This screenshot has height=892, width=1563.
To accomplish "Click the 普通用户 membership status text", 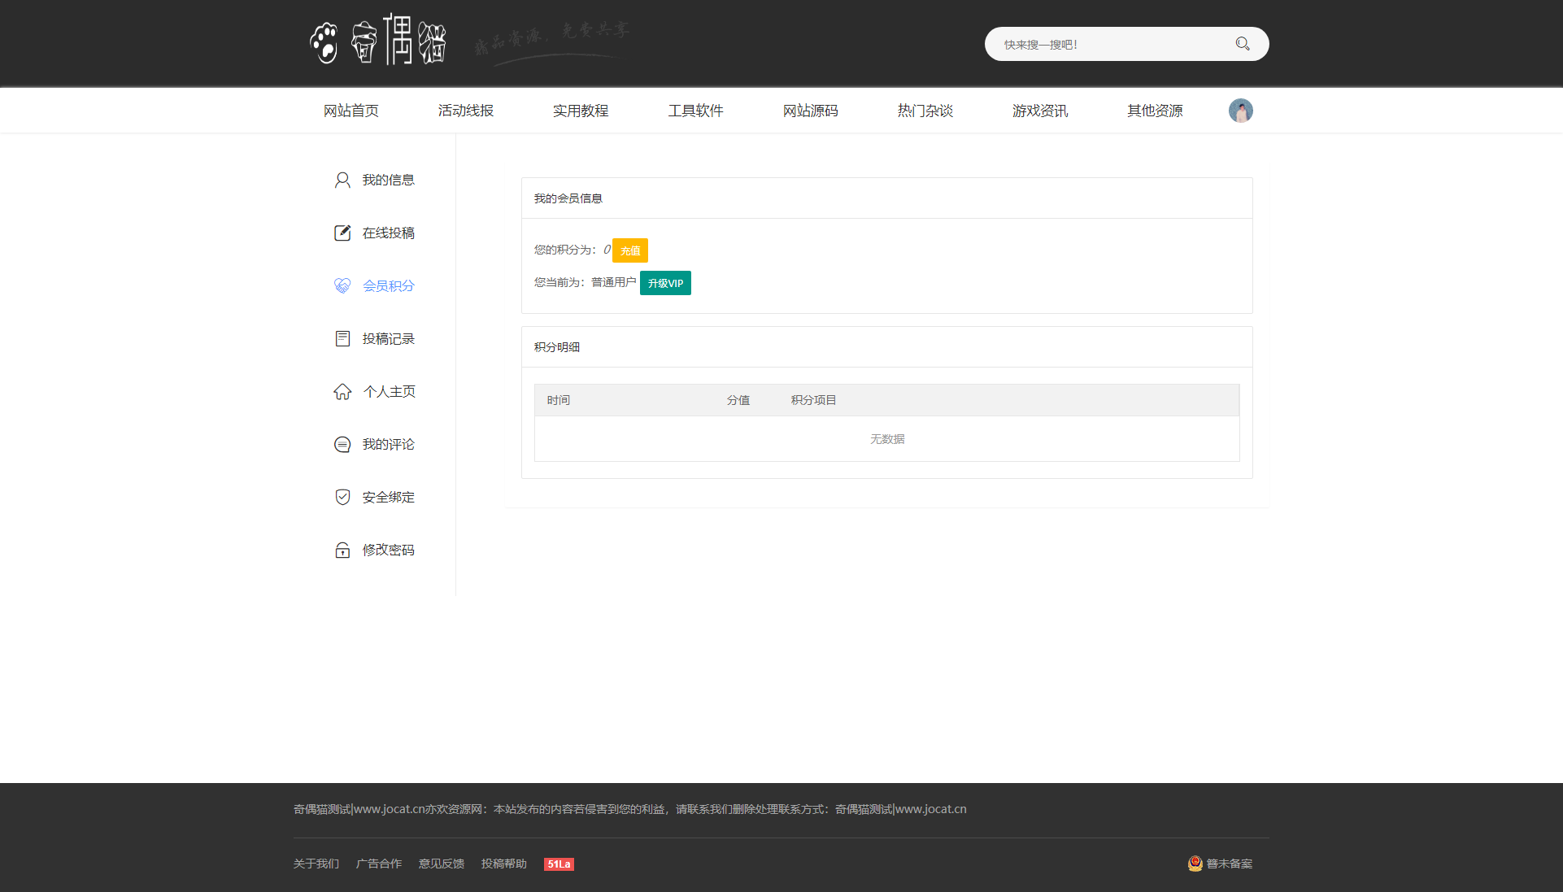I will [x=614, y=282].
